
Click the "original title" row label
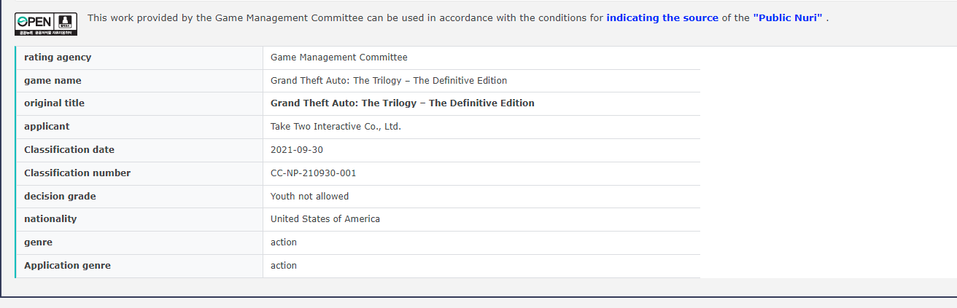point(54,103)
